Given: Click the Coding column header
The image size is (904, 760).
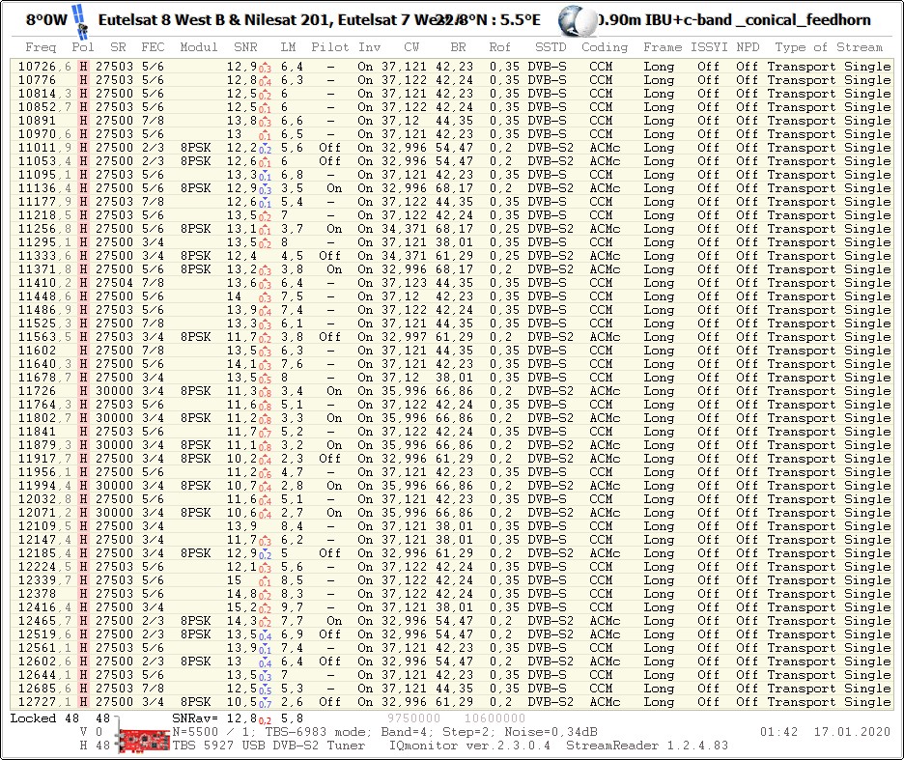Looking at the screenshot, I should (x=605, y=47).
